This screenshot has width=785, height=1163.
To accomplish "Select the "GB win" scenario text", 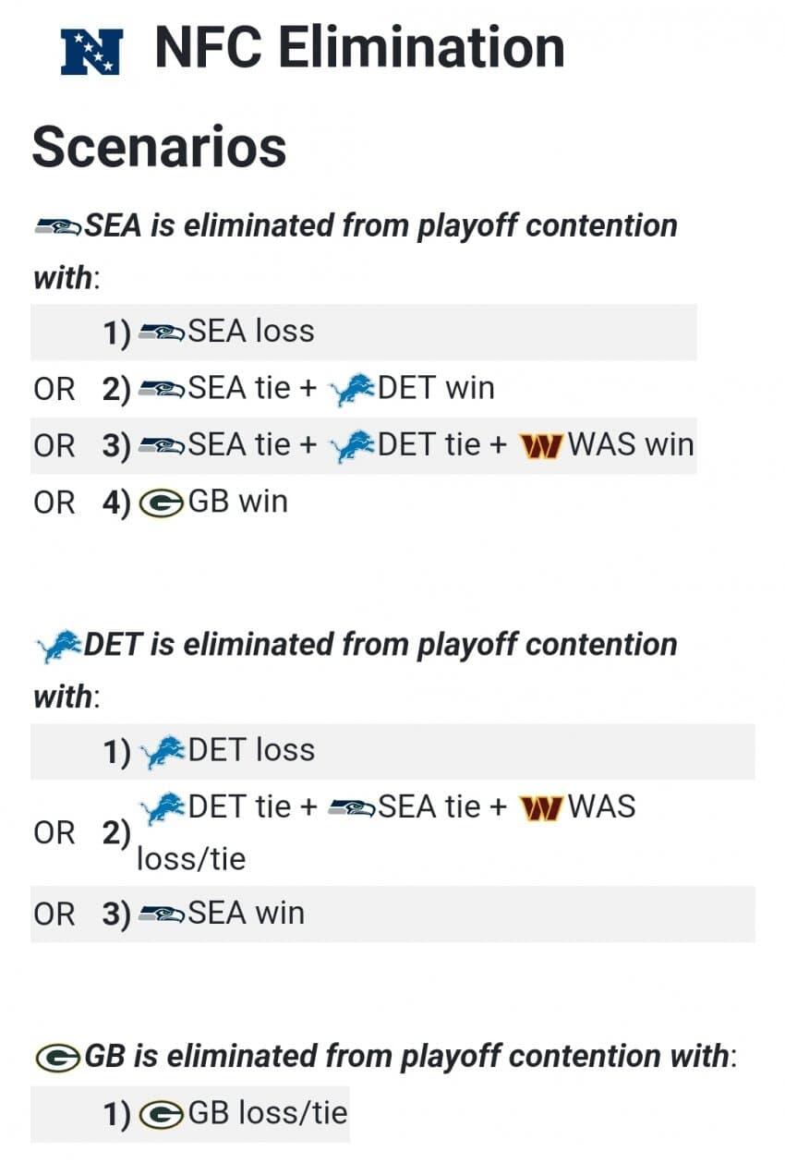I will pyautogui.click(x=238, y=503).
